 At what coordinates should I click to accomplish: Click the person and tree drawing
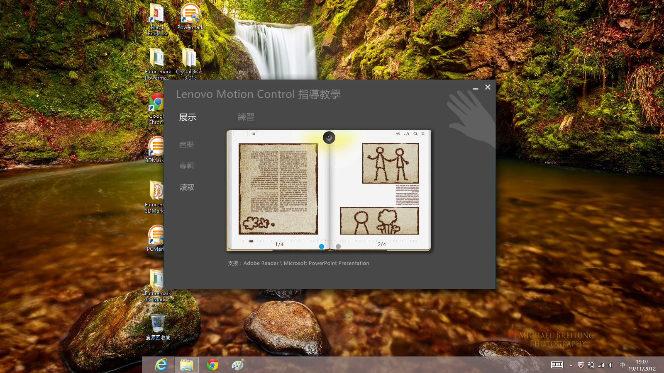pyautogui.click(x=379, y=221)
